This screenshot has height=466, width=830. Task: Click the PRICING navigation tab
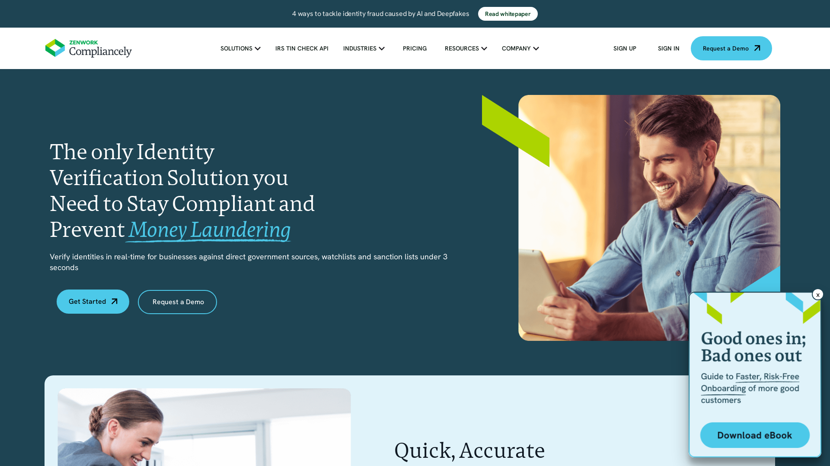point(415,48)
